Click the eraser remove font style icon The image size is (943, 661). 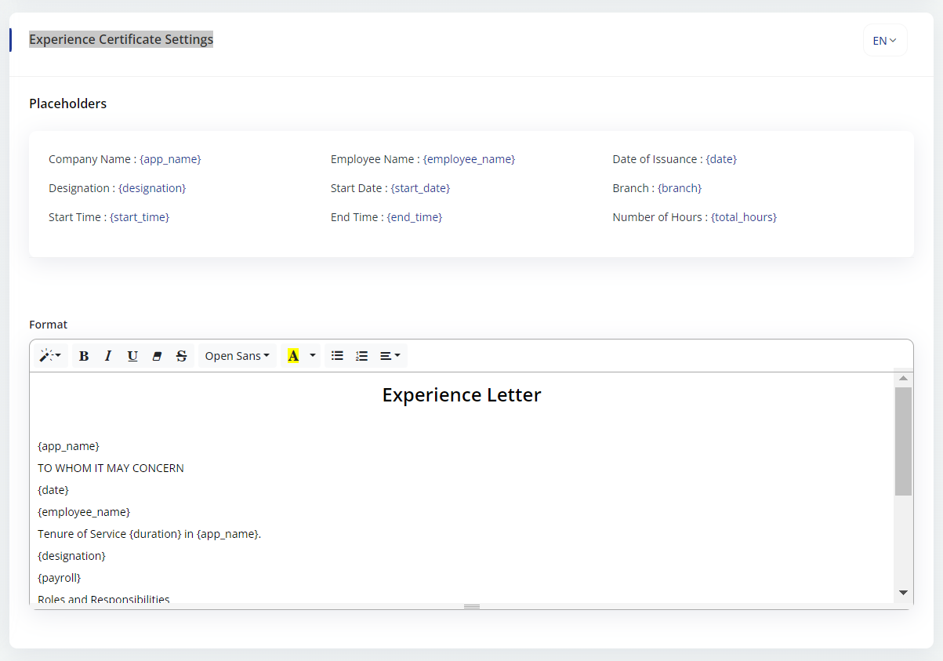coord(157,356)
